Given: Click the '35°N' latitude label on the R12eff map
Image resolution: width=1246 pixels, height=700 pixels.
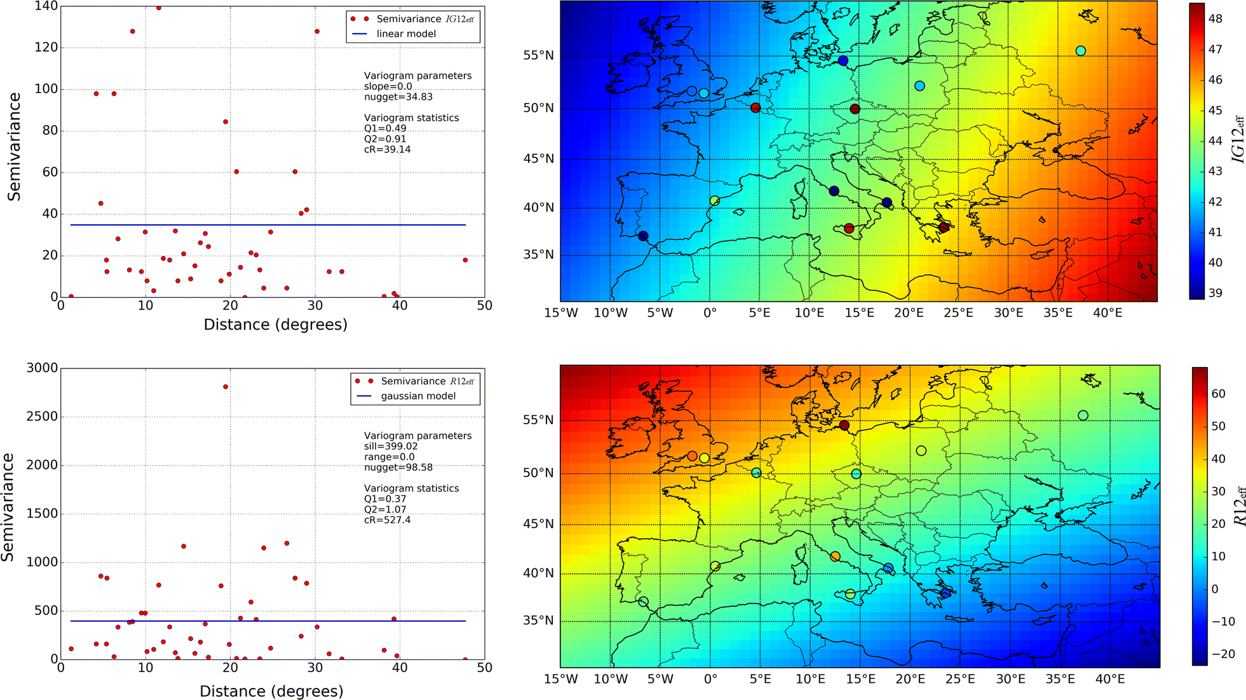Looking at the screenshot, I should tap(539, 621).
